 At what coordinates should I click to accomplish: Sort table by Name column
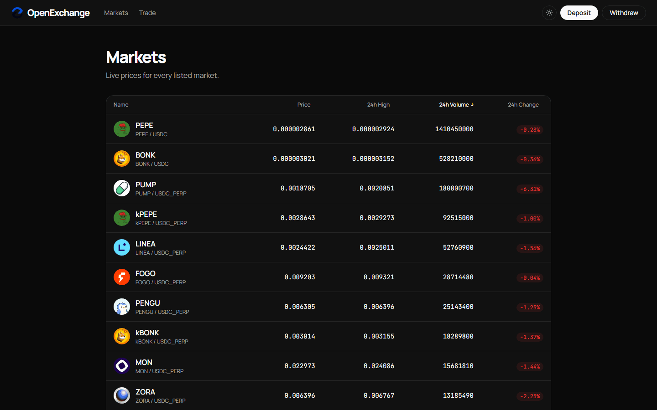pos(121,105)
